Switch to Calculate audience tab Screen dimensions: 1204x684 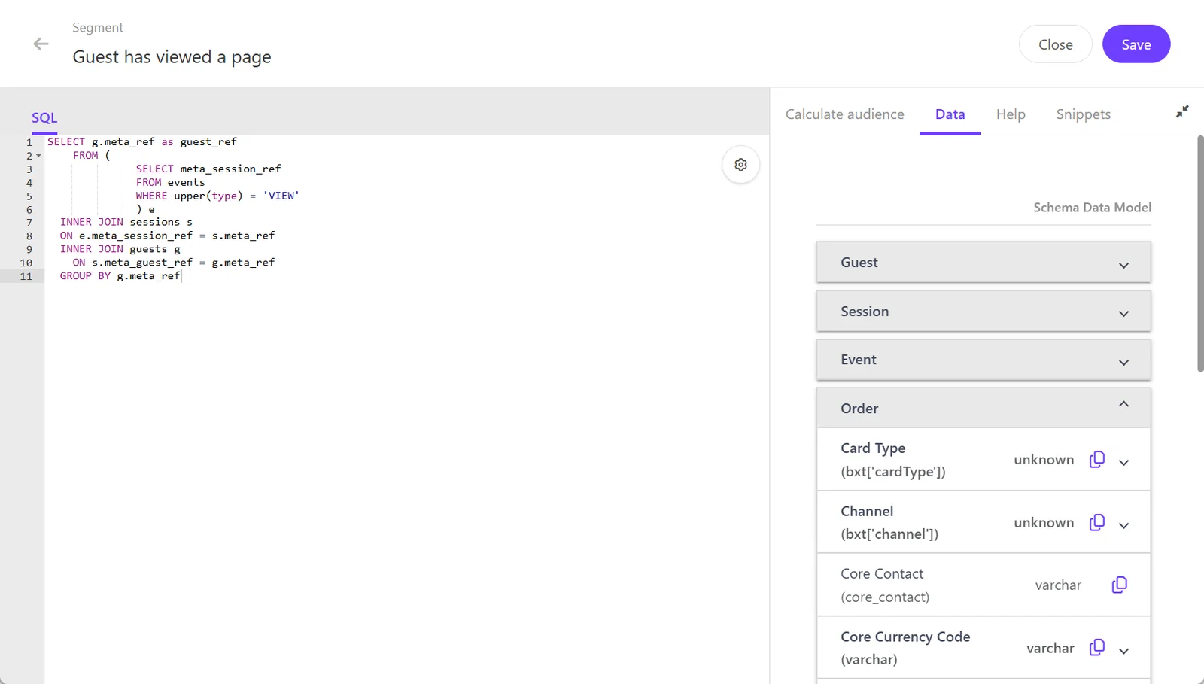click(845, 114)
